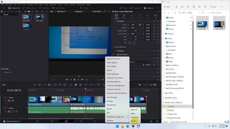
Task: Select Shut down in the power submenu
Action: 135,117
